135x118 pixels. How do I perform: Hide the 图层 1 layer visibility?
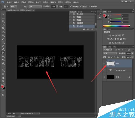pyautogui.click(x=104, y=64)
